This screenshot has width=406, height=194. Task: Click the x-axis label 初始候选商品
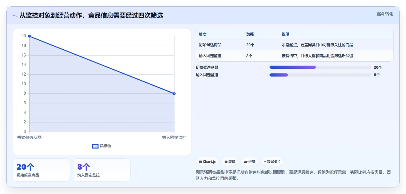pyautogui.click(x=29, y=137)
